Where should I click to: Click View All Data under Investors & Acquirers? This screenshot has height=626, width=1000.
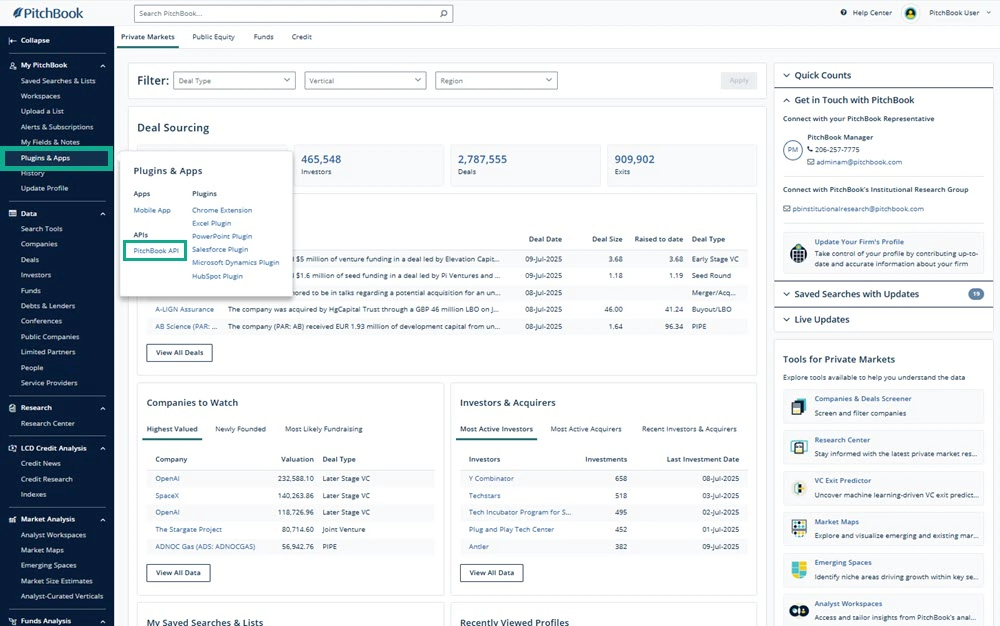coord(491,573)
